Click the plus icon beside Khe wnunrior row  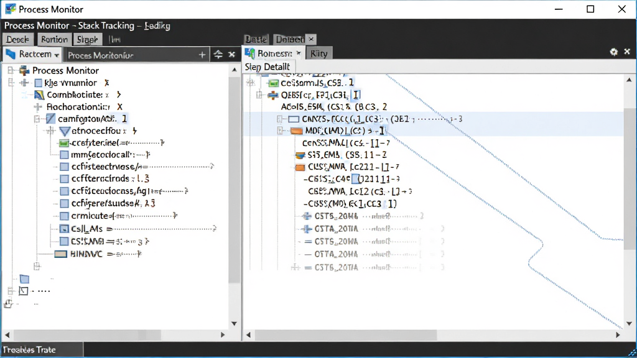24,83
